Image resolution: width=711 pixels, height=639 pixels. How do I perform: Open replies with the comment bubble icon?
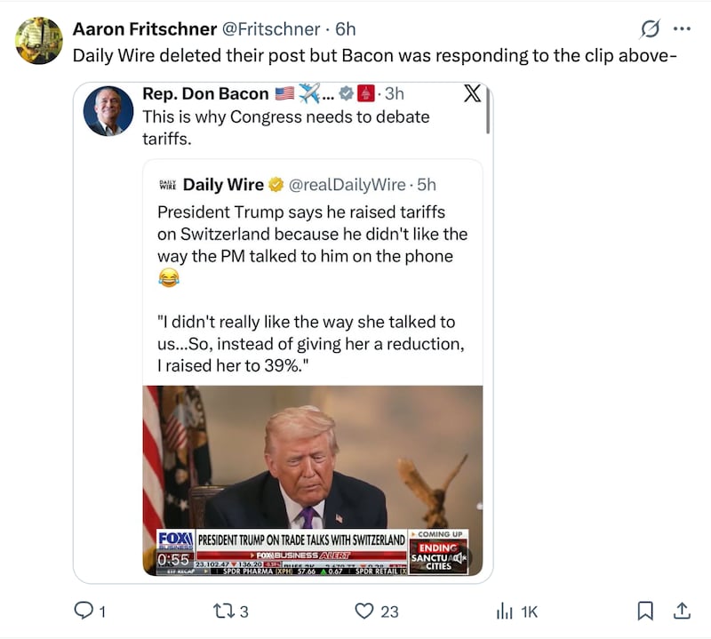point(84,611)
